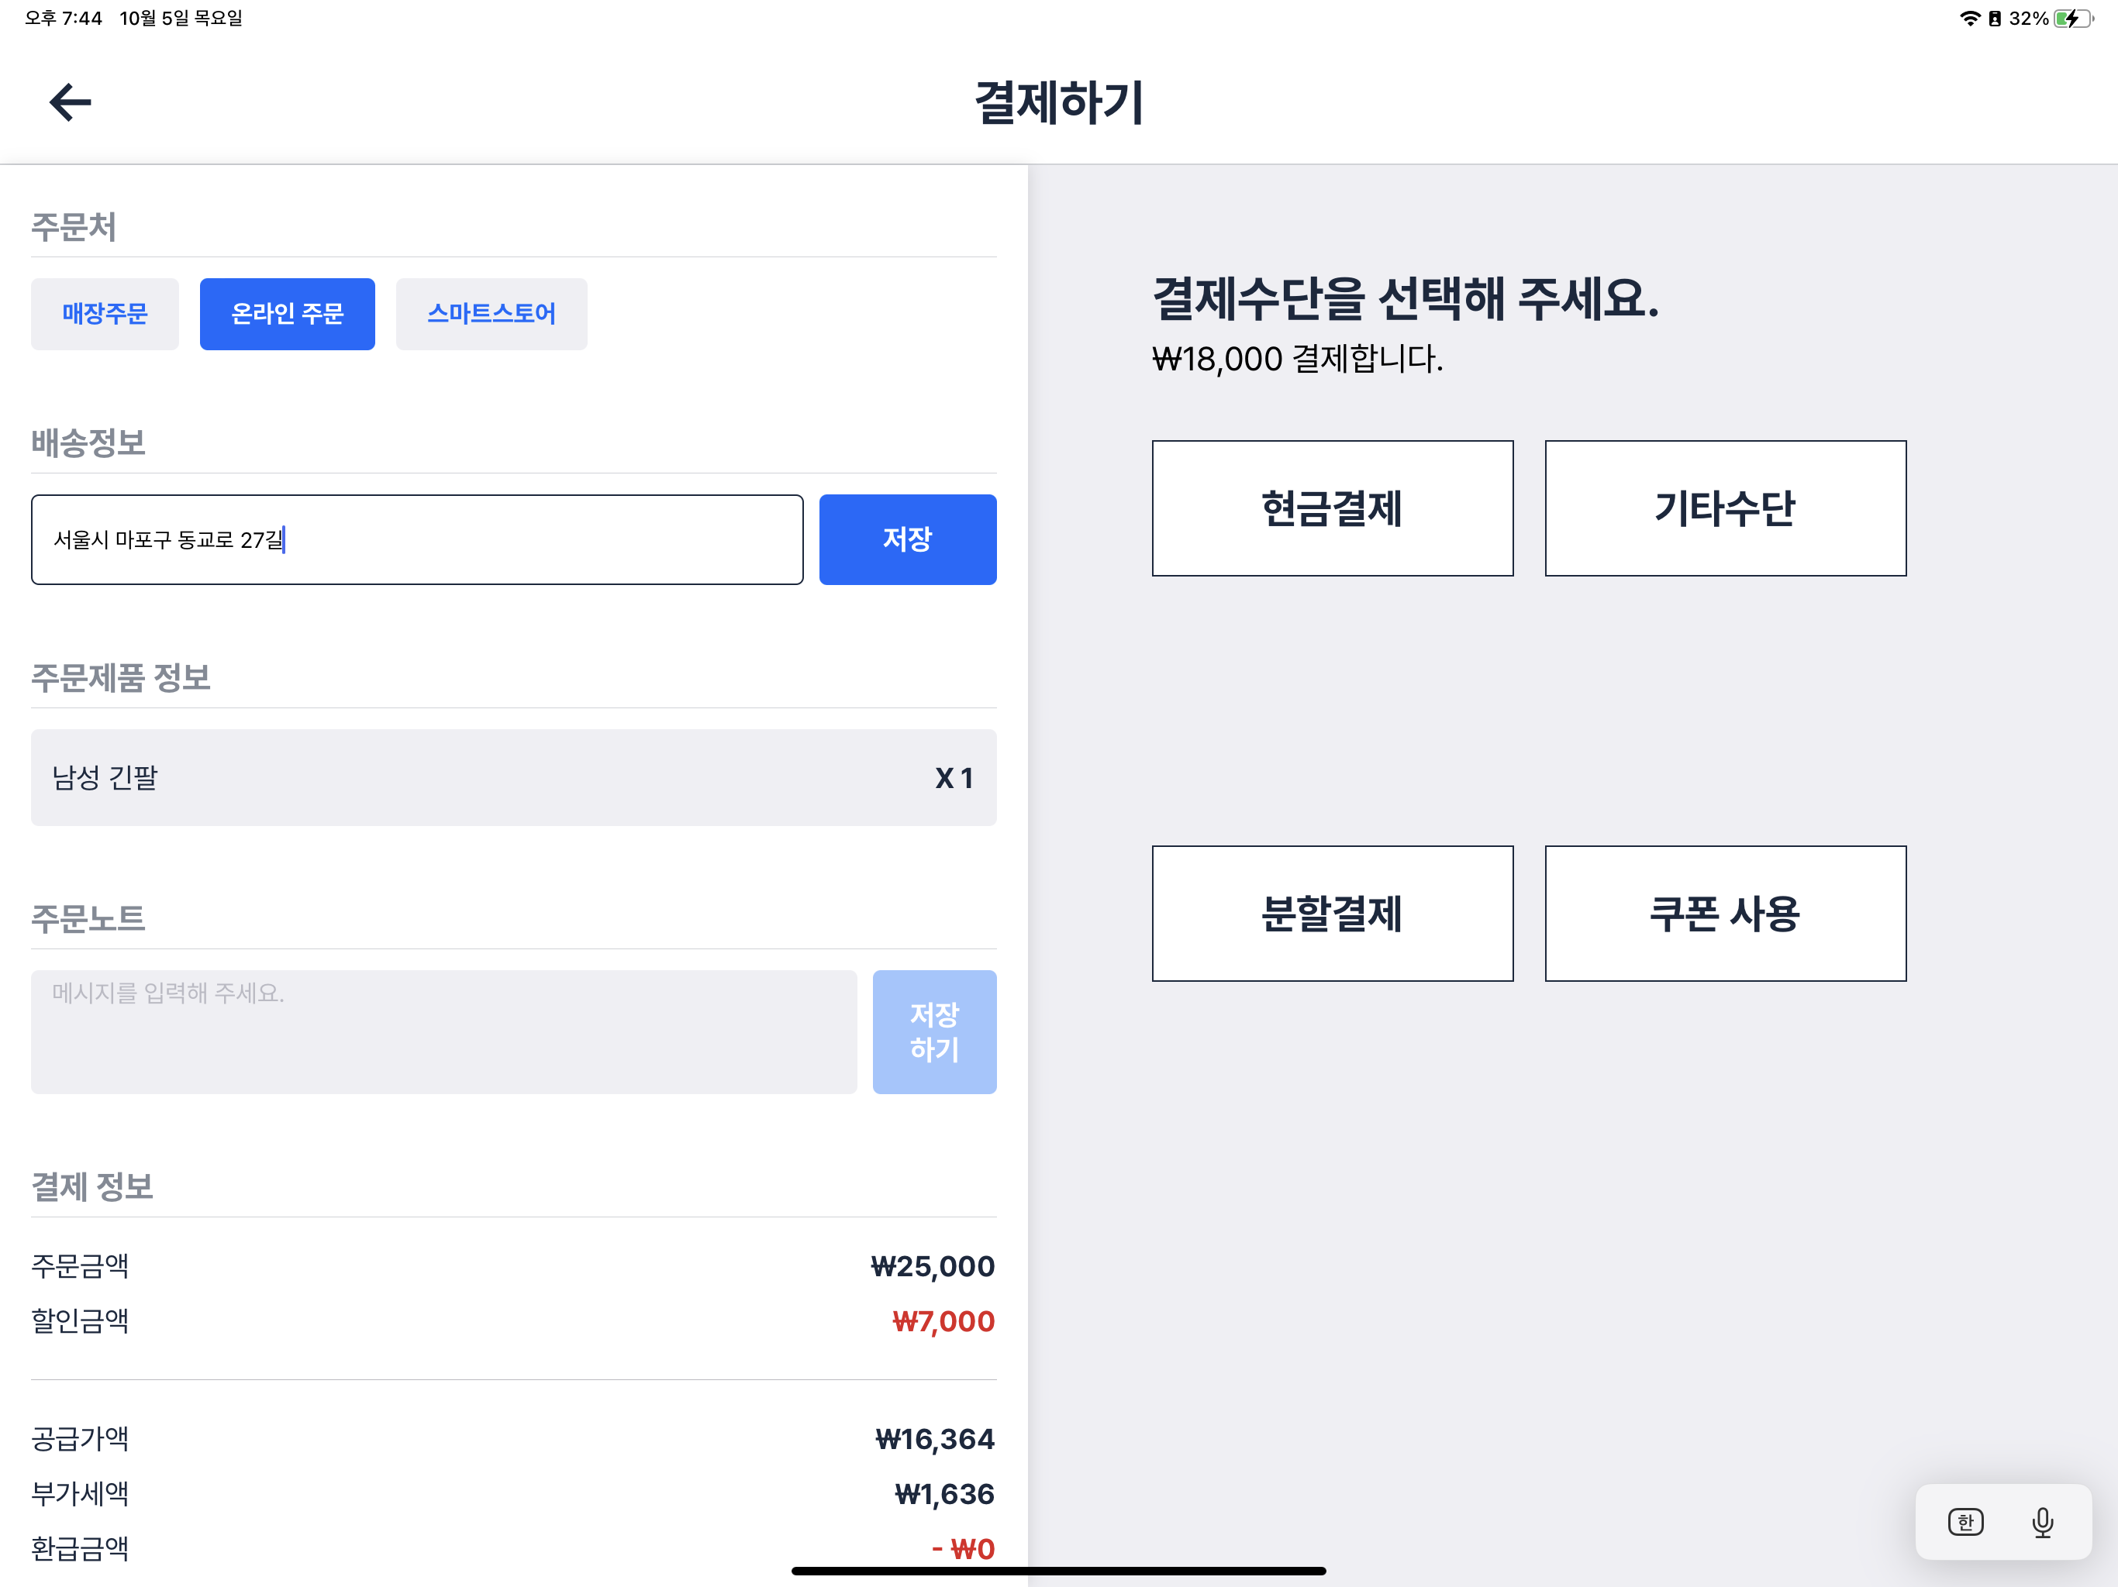Viewport: 2118px width, 1587px height.
Task: Tap the 남성 긴팔 product row
Action: tap(513, 777)
